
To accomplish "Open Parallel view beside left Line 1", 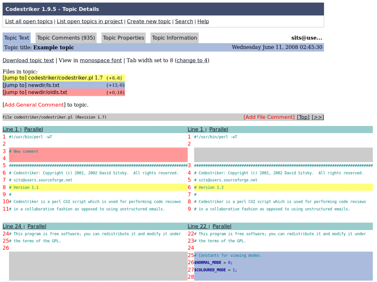I will pyautogui.click(x=34, y=130).
